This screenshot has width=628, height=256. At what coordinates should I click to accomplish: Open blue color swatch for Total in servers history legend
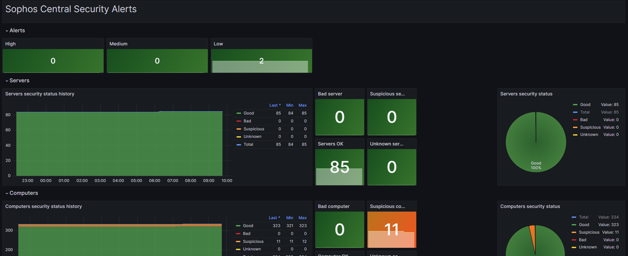239,144
